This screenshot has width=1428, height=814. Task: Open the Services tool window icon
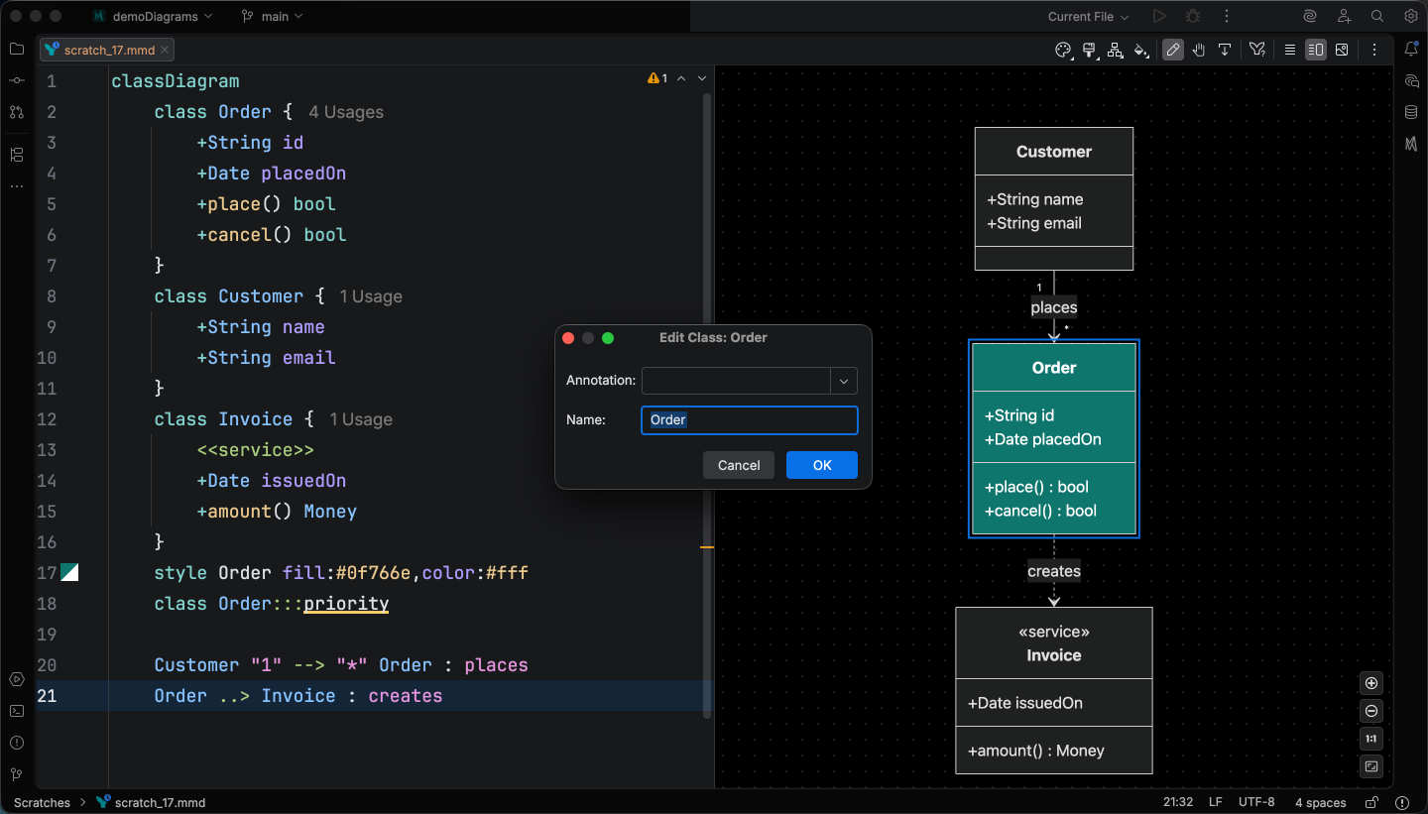pyautogui.click(x=17, y=679)
